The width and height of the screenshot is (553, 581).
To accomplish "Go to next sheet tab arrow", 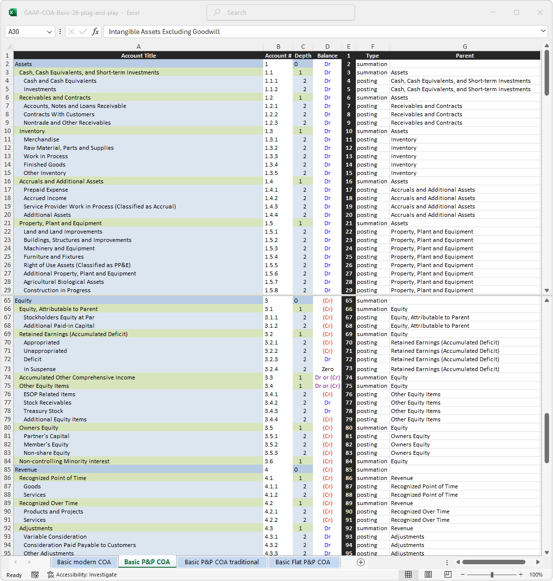I will pyautogui.click(x=29, y=562).
